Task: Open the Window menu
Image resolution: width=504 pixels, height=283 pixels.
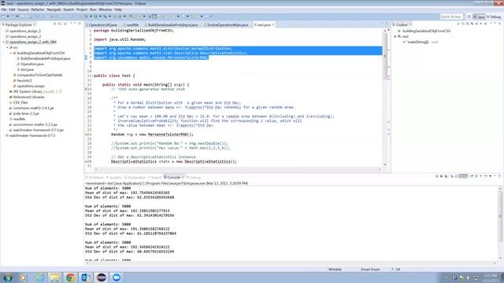Action: (x=105, y=9)
